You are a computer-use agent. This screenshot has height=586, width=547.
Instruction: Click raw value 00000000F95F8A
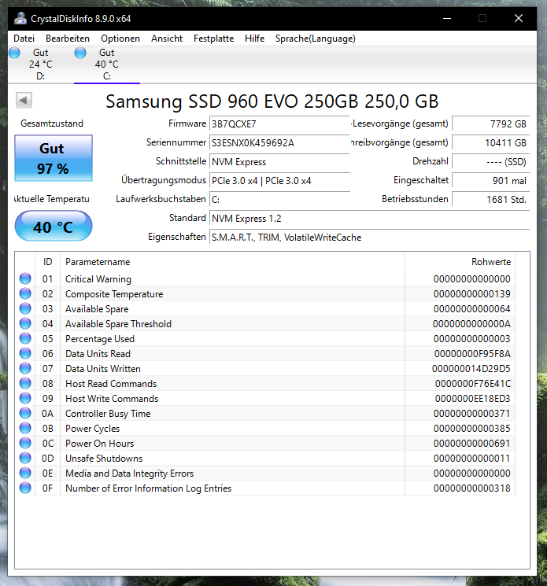[472, 354]
